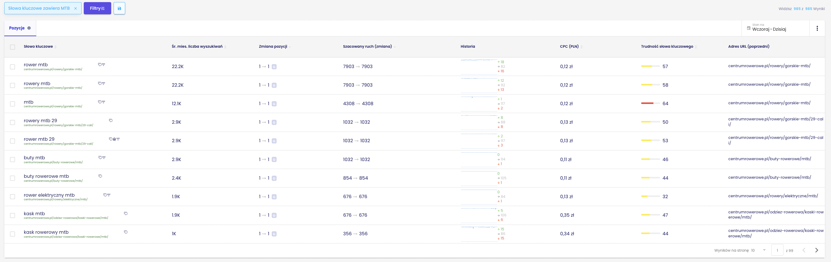The width and height of the screenshot is (831, 262).
Task: Go to next results page arrow
Action: (816, 250)
